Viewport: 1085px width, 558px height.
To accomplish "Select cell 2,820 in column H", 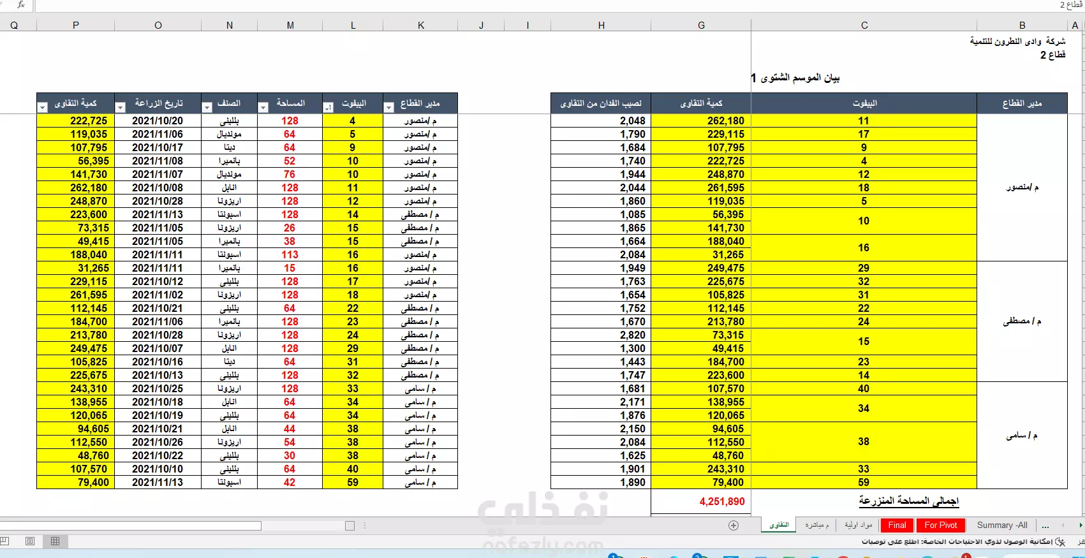I will coord(601,335).
